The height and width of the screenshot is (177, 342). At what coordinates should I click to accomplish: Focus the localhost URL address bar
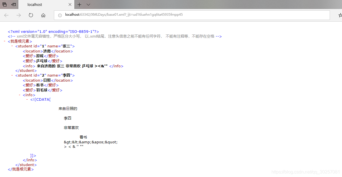point(192,15)
